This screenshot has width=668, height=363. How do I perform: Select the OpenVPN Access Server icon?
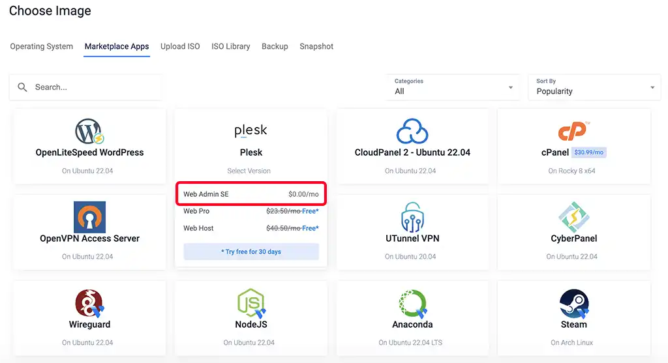(89, 217)
